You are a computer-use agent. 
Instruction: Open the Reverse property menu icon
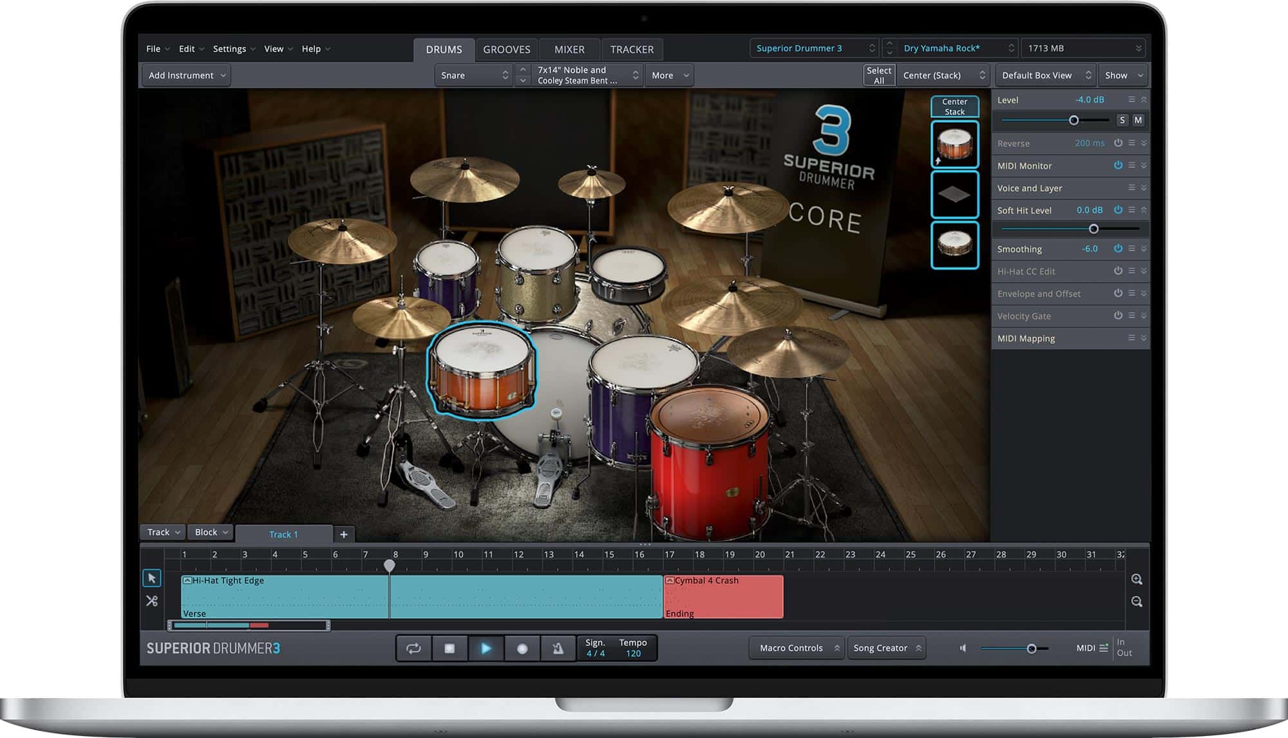point(1132,142)
